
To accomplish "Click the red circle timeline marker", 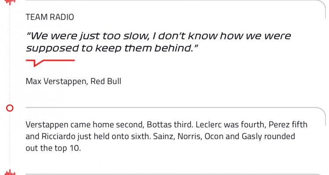I will [x=10, y=108].
